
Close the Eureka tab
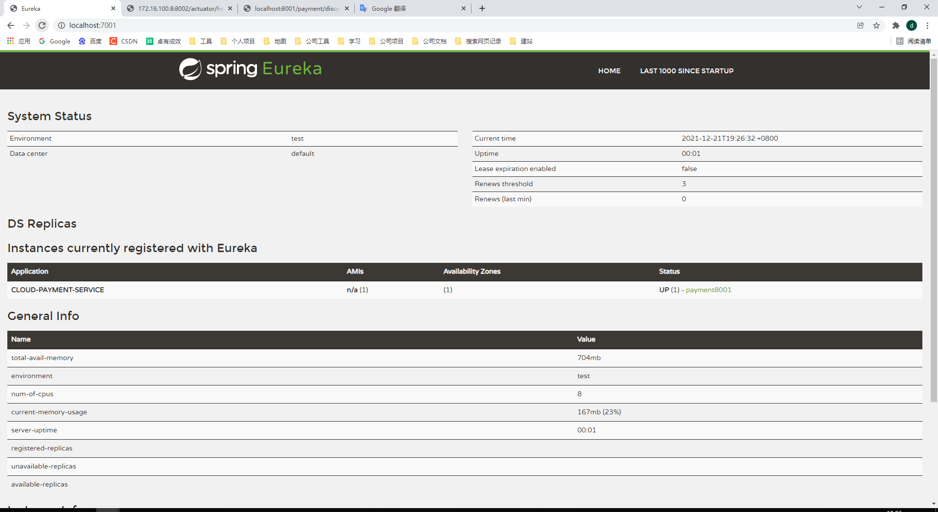[113, 8]
